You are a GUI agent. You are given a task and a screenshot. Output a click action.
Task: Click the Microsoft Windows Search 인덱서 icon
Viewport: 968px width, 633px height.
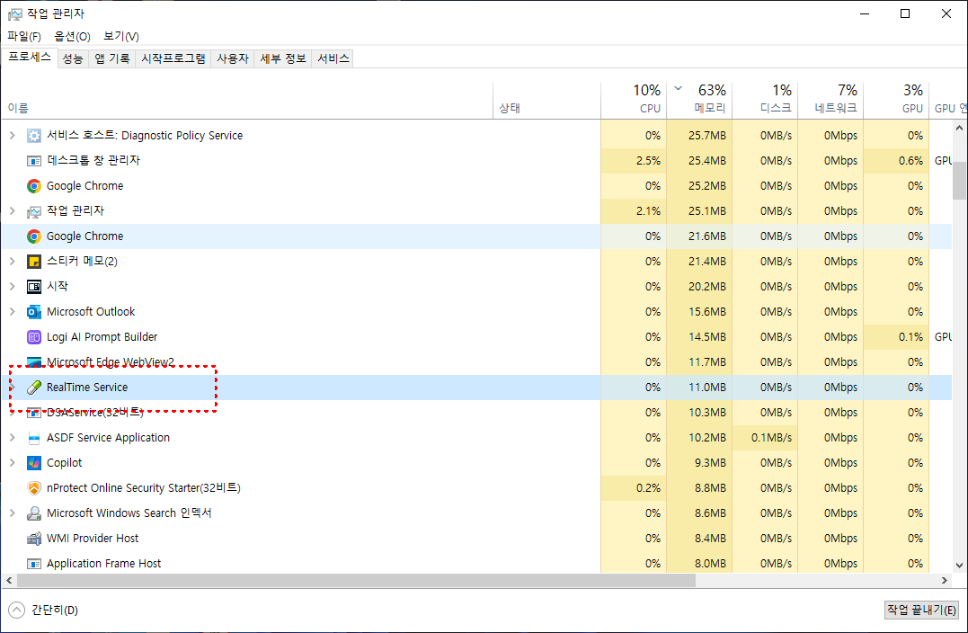point(34,513)
